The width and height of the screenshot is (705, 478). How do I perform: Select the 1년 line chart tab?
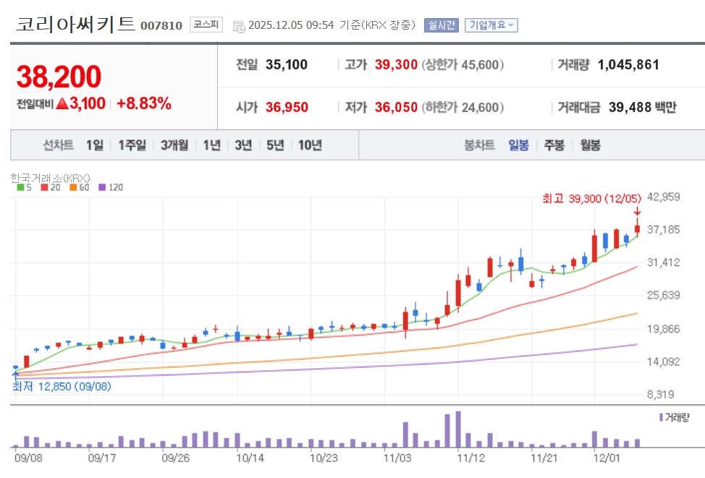coord(212,145)
